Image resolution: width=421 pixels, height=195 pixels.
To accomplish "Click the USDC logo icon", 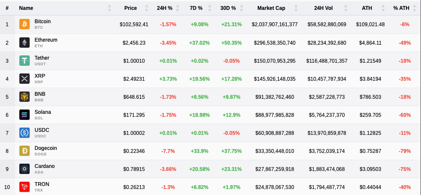I will pos(24,133).
